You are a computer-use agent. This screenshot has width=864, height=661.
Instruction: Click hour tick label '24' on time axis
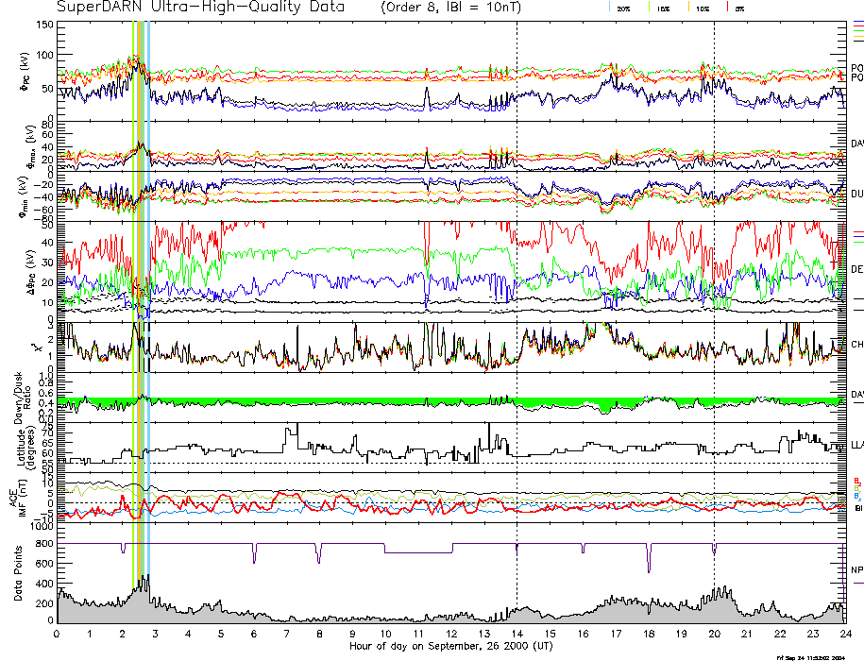pyautogui.click(x=845, y=634)
